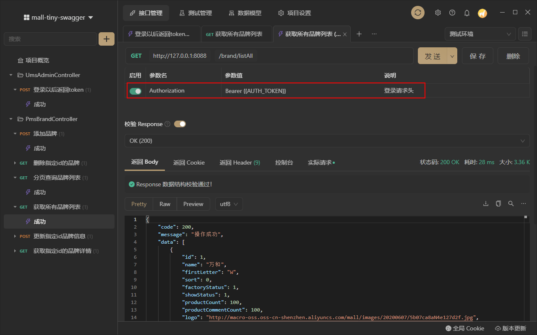Switch to the 返回 Header tab

[x=240, y=162]
